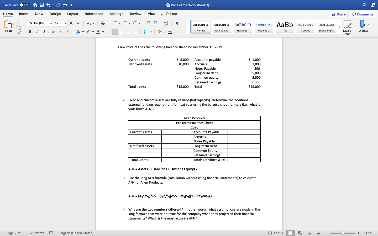Open the Styles Pane
This screenshot has width=378, height=236.
click(x=347, y=26)
